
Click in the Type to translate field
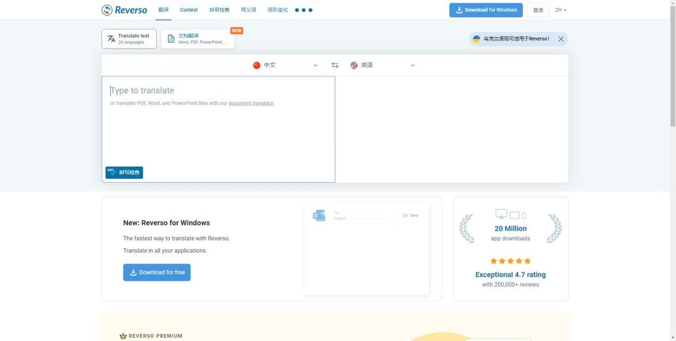(218, 129)
